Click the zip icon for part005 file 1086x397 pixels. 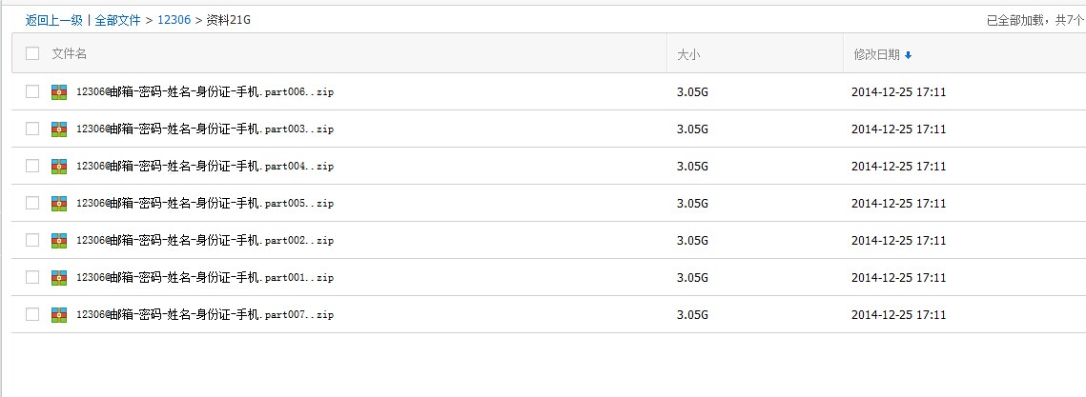tap(59, 204)
